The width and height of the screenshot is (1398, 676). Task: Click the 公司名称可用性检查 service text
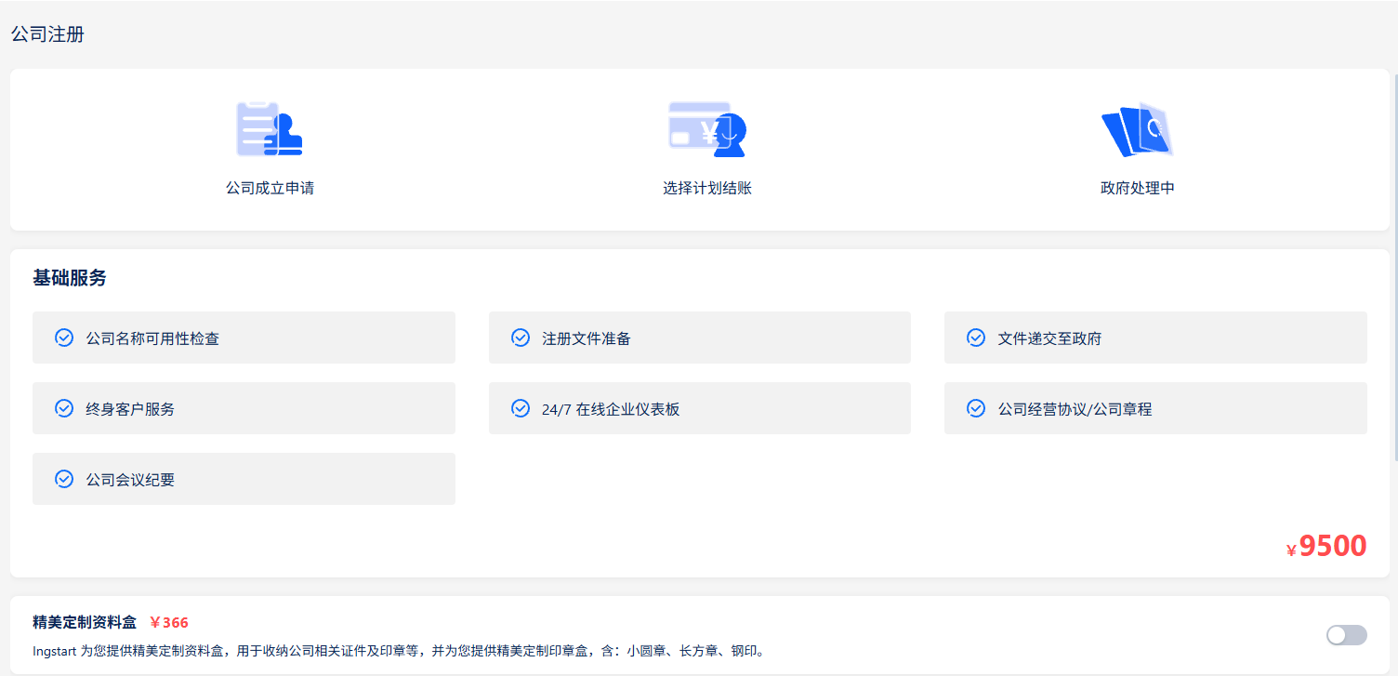(x=152, y=338)
